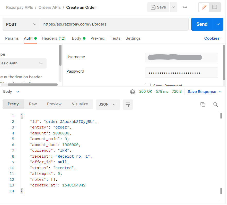Image resolution: width=227 pixels, height=205 pixels.
Task: Click the opening brace on line 1
Action: [22, 116]
